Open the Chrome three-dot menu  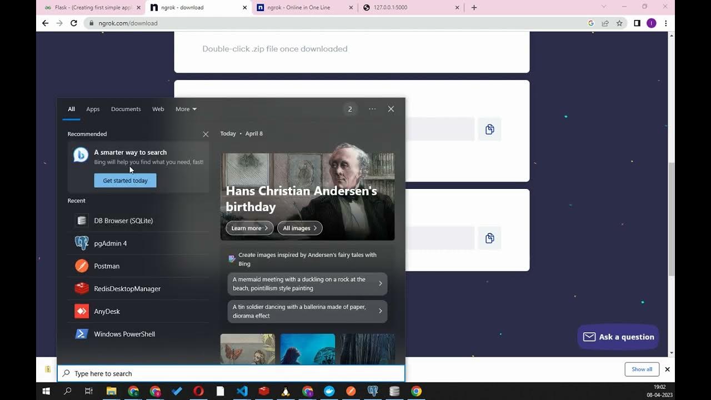(665, 23)
